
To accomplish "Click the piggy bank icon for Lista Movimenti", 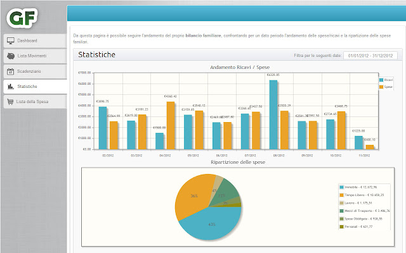I will 11,56.
